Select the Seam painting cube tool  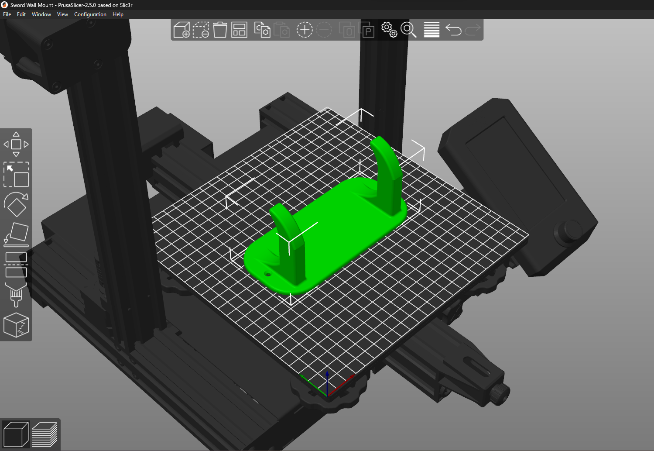point(16,325)
